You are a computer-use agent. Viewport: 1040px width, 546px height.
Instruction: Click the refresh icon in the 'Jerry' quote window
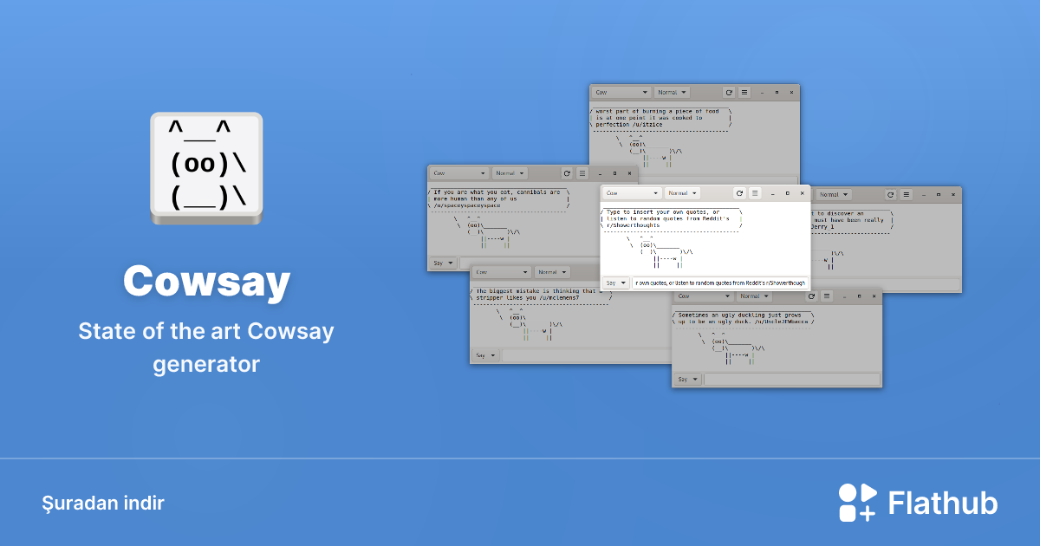[x=891, y=194]
